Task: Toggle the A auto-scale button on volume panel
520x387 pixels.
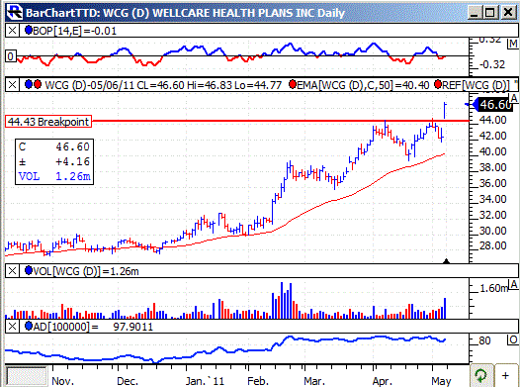Action: click(x=514, y=284)
